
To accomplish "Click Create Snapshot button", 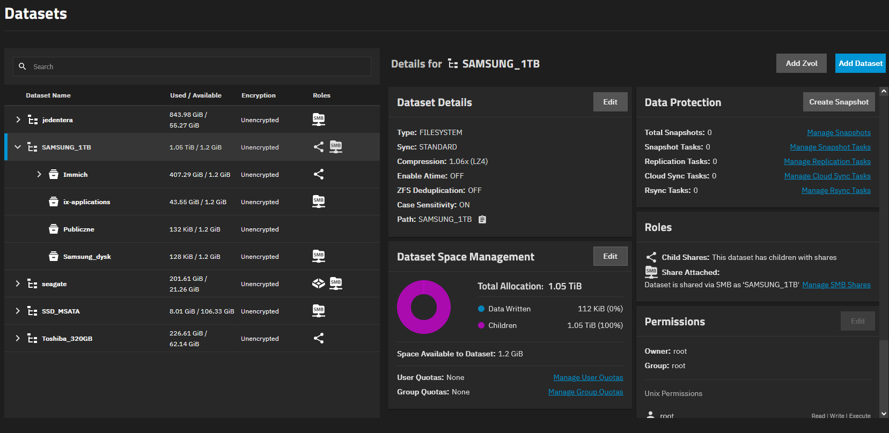I will tap(839, 102).
